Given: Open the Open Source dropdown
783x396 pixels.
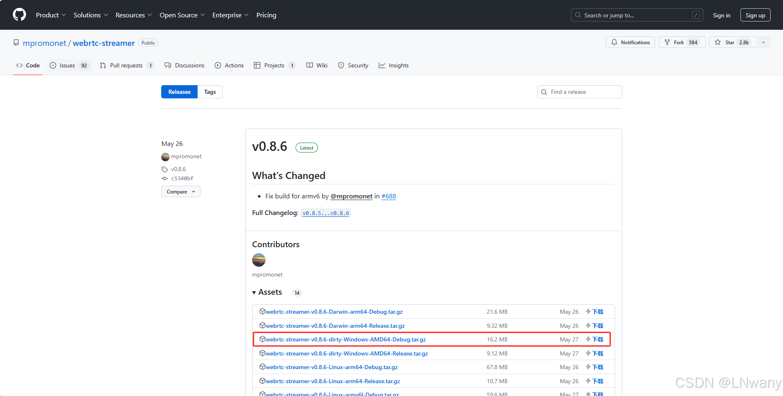Looking at the screenshot, I should click(182, 15).
